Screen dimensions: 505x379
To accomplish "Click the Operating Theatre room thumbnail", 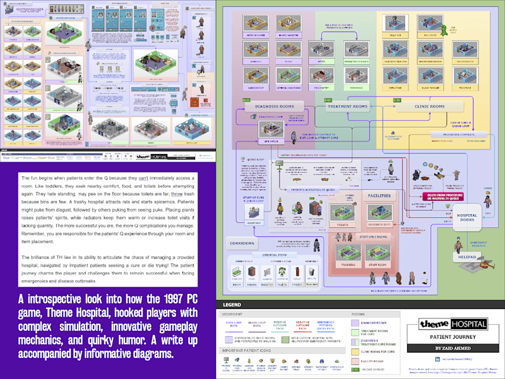I will coord(357,50).
